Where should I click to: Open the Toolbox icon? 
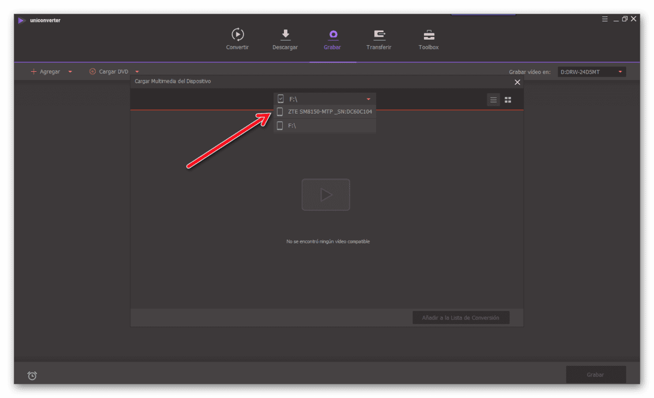coord(429,35)
